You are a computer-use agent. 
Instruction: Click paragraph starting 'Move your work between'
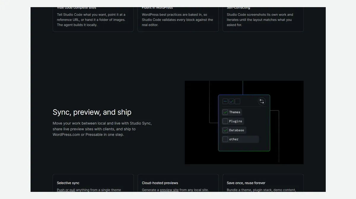(102, 129)
